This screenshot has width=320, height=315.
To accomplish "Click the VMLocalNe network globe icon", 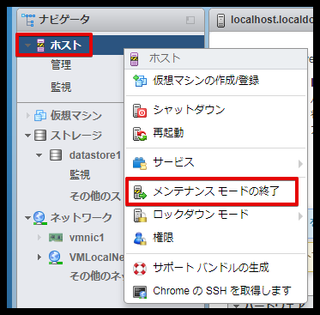I will 56,257.
